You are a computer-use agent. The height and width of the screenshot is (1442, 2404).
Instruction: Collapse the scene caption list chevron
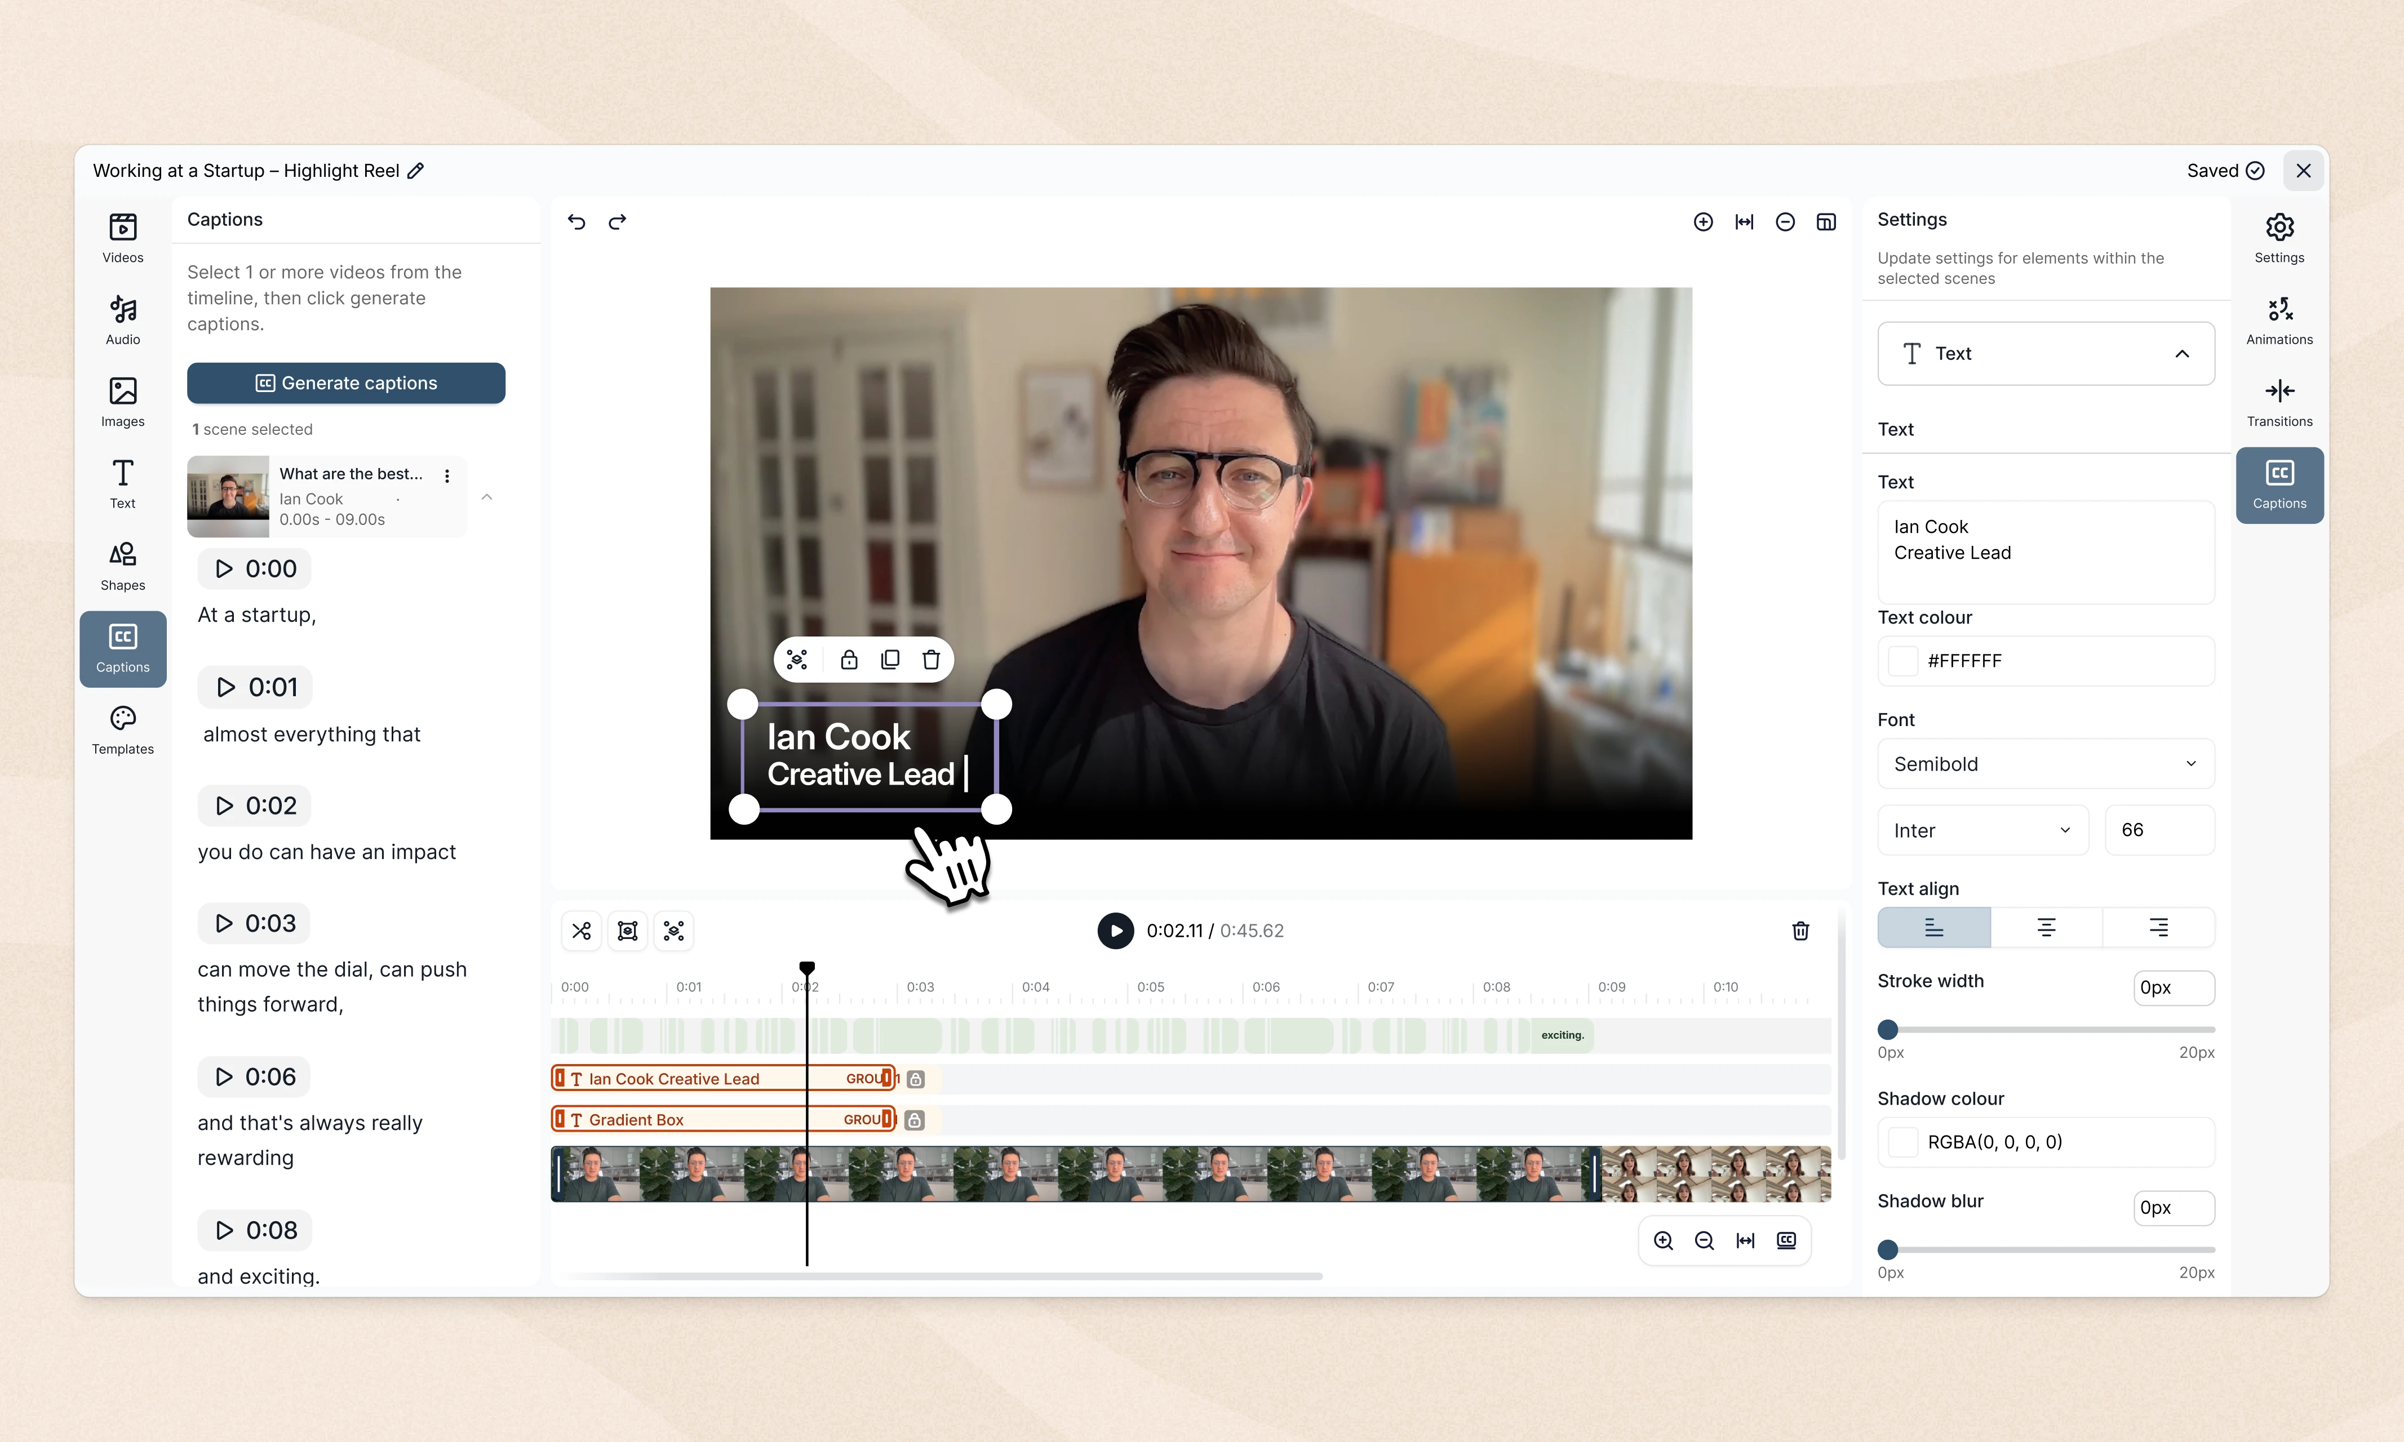487,497
